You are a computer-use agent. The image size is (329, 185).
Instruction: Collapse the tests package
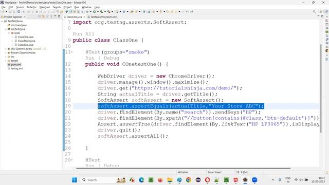(9, 33)
